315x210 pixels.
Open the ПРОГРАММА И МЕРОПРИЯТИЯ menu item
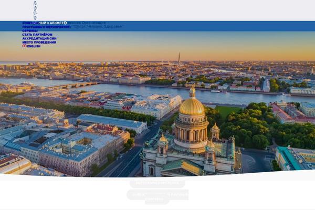[x=46, y=27]
